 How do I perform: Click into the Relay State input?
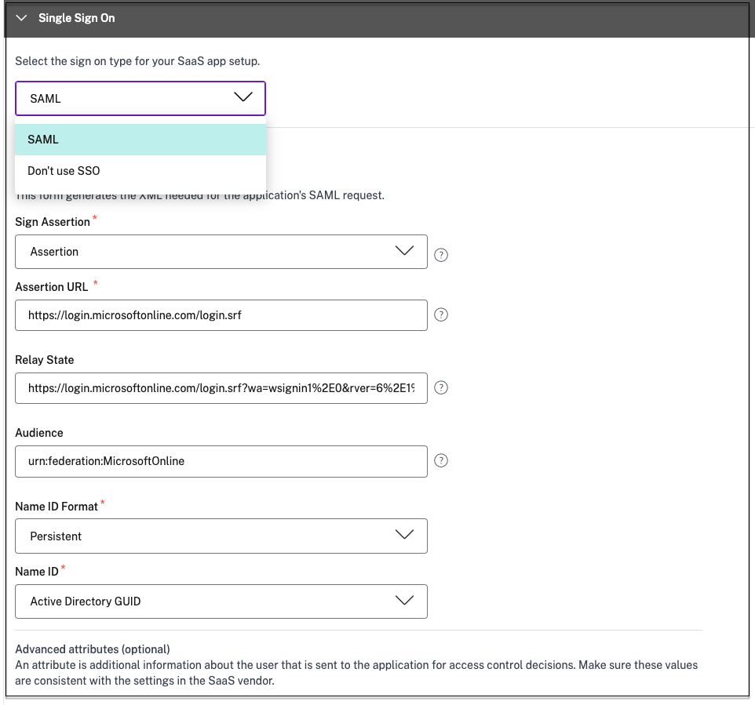(x=221, y=388)
